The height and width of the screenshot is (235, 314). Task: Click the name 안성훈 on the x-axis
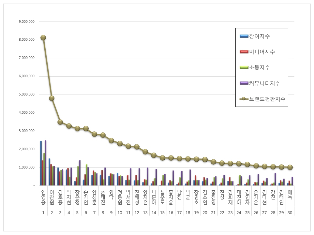[x=94, y=198]
